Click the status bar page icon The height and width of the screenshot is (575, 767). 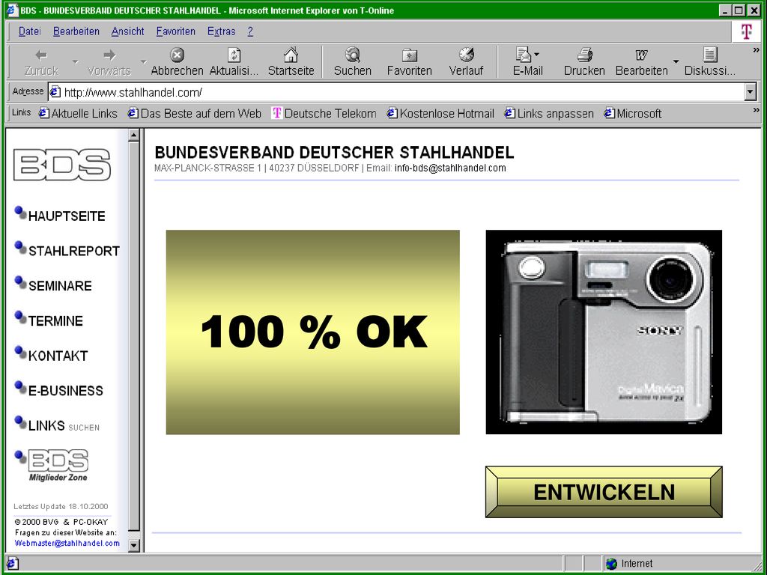pos(13,564)
